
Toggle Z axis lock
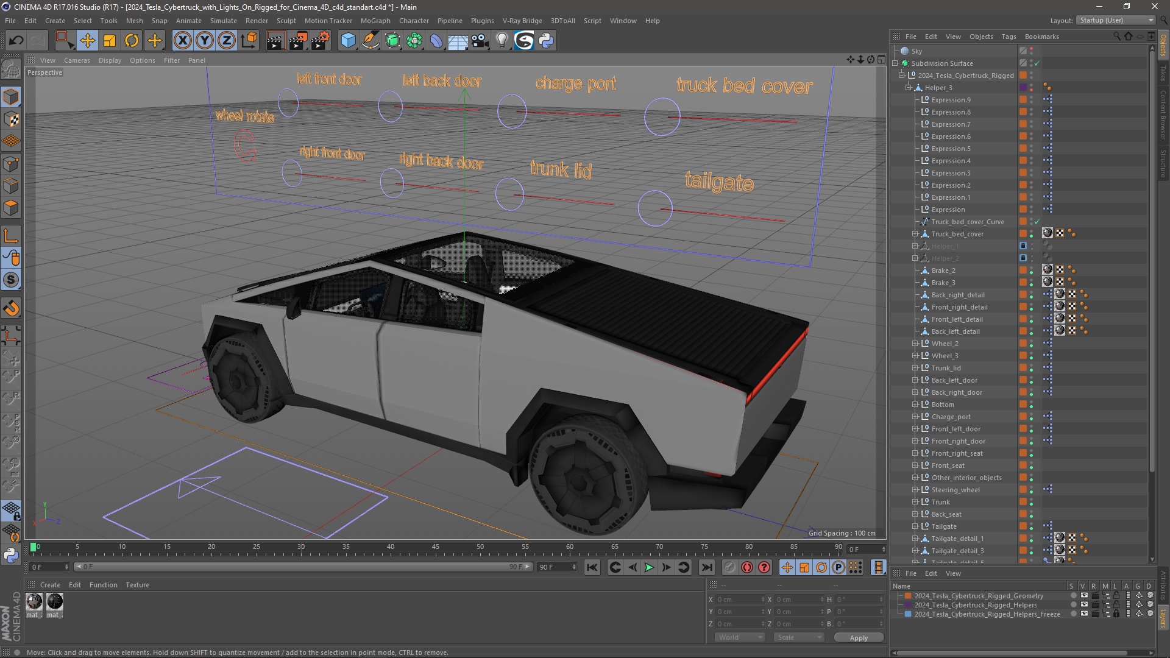tap(227, 41)
